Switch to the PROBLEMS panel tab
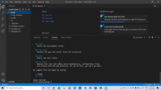The height and width of the screenshot is (90, 161). pyautogui.click(x=37, y=37)
